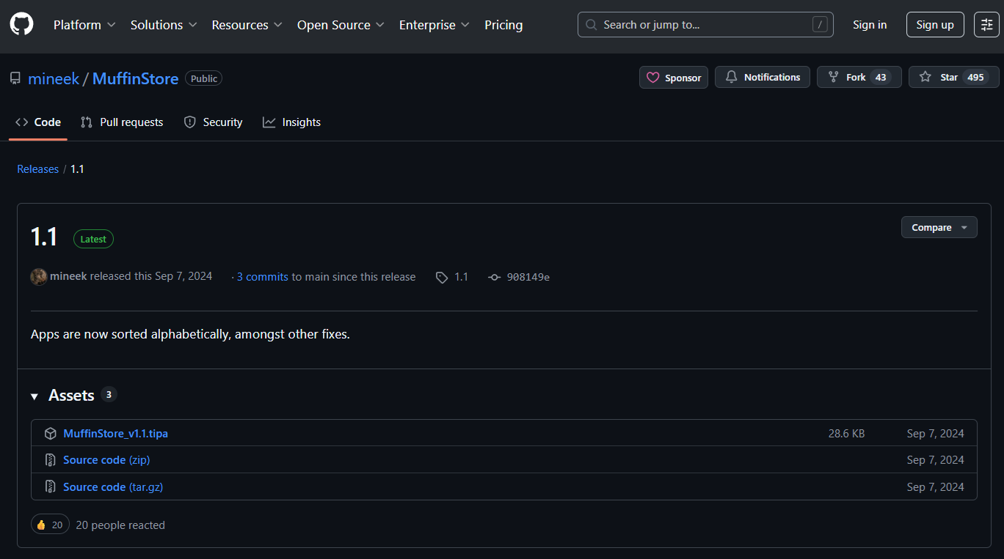Open the appearance settings icon in header
Screen dimensions: 1004x559
[987, 25]
